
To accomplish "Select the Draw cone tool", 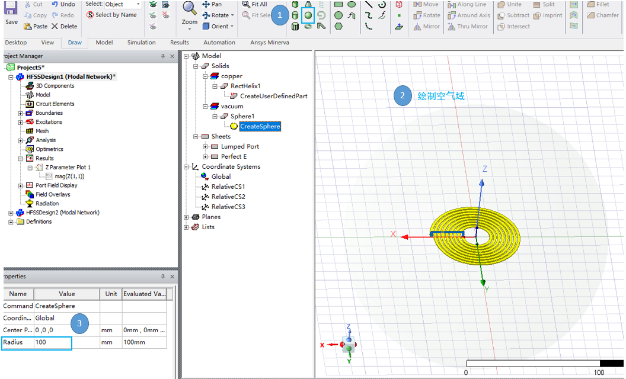I will click(308, 4).
